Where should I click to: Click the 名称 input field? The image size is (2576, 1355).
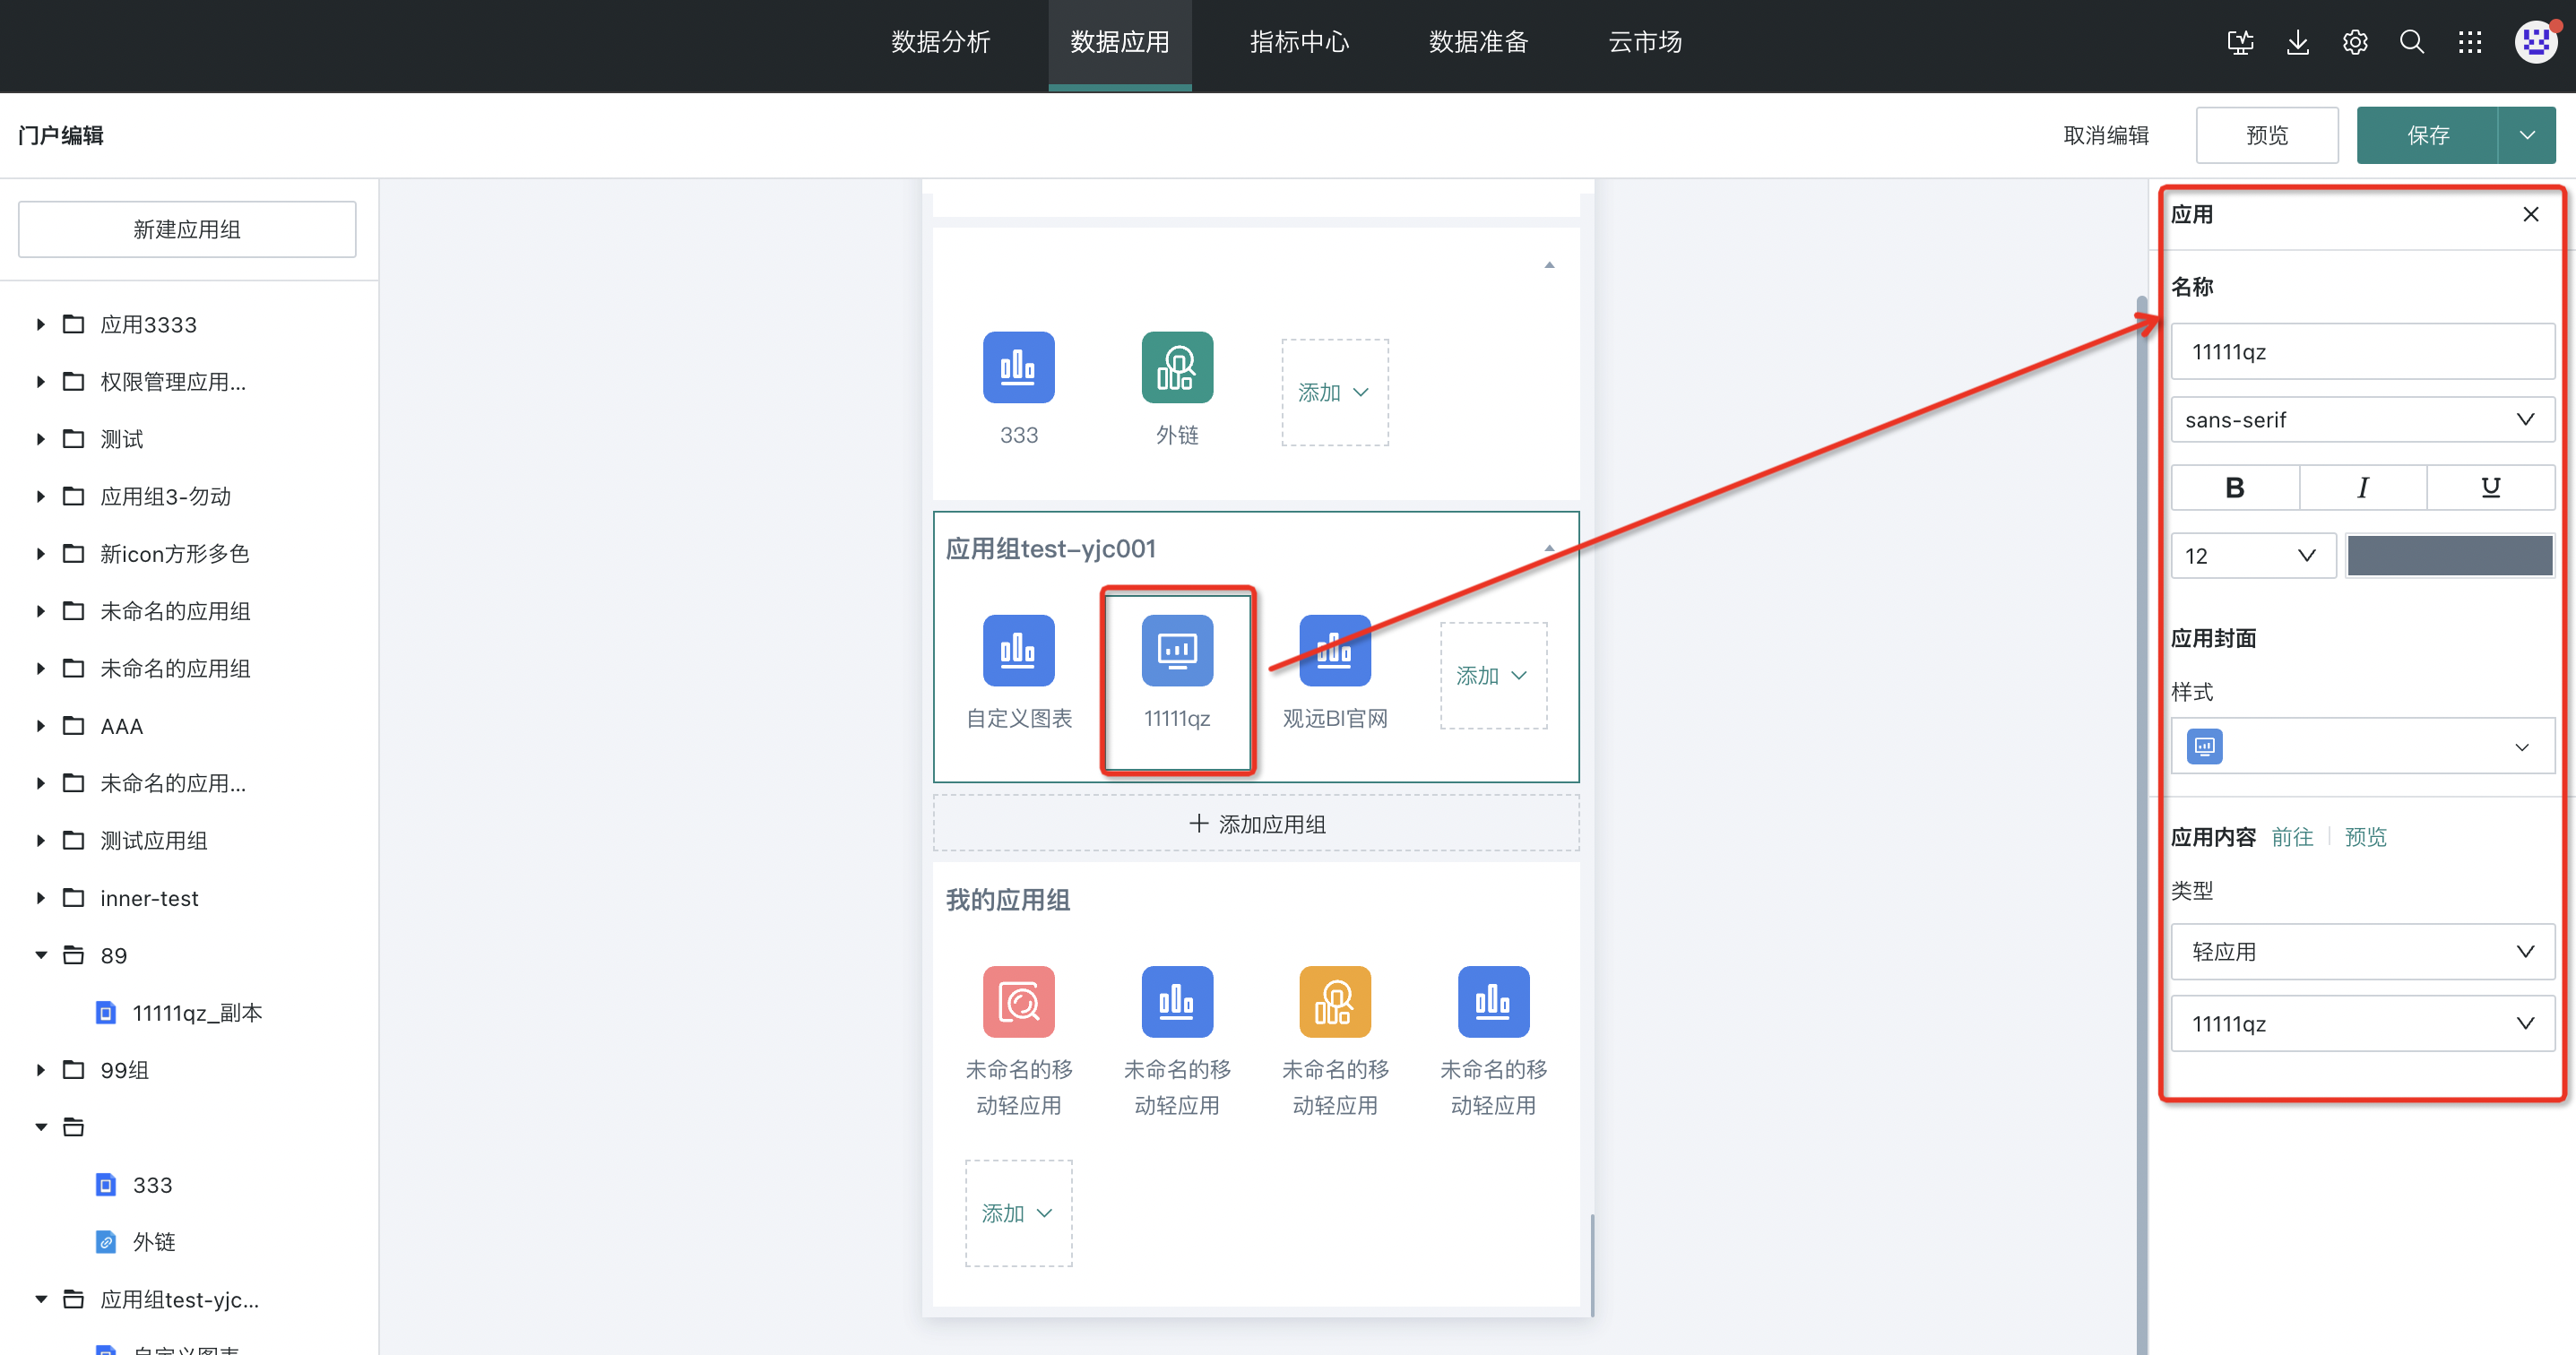[2362, 352]
